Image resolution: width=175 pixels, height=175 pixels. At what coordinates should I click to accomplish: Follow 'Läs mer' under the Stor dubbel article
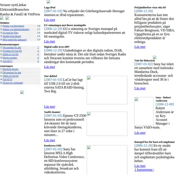49,107
